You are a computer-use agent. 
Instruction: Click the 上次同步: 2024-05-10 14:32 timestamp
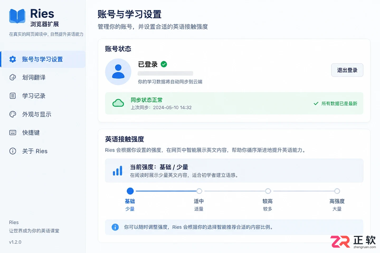161,108
